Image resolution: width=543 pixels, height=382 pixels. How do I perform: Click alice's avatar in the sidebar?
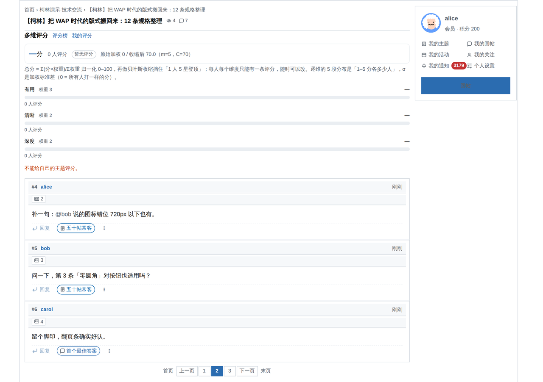tap(431, 23)
